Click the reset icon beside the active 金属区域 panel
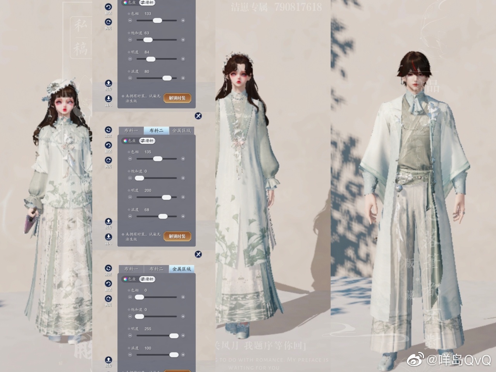496x372 pixels. [108, 268]
